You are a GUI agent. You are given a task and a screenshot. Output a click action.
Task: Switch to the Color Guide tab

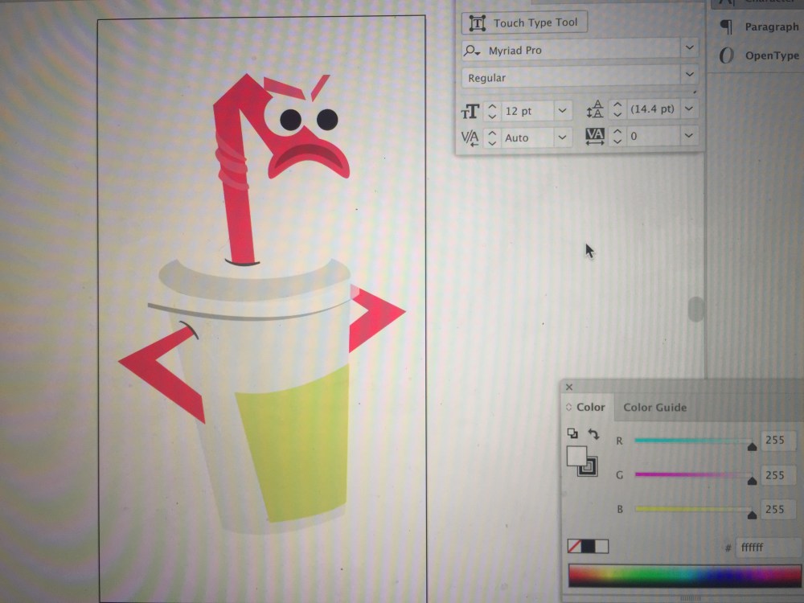[x=654, y=408]
